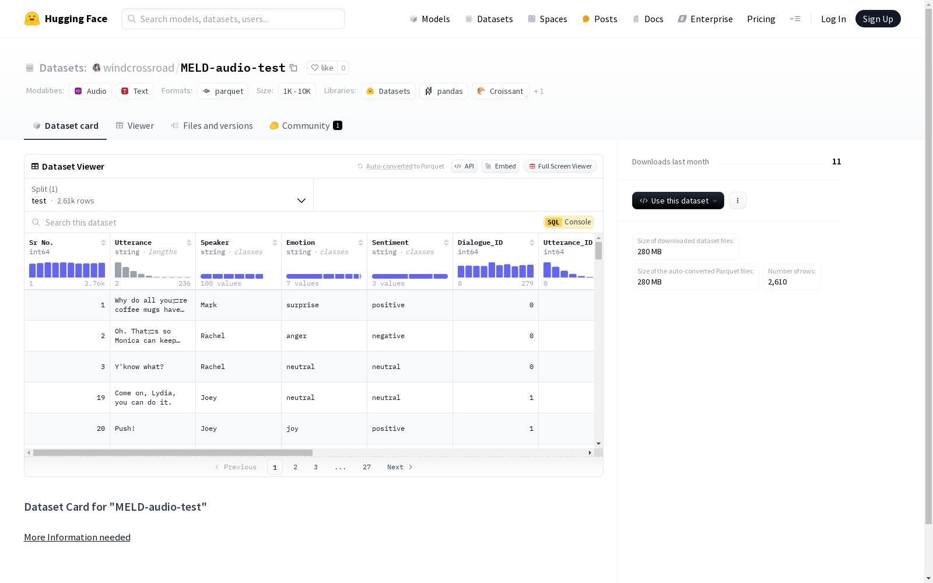
Task: Click the Log In link
Action: pyautogui.click(x=833, y=19)
